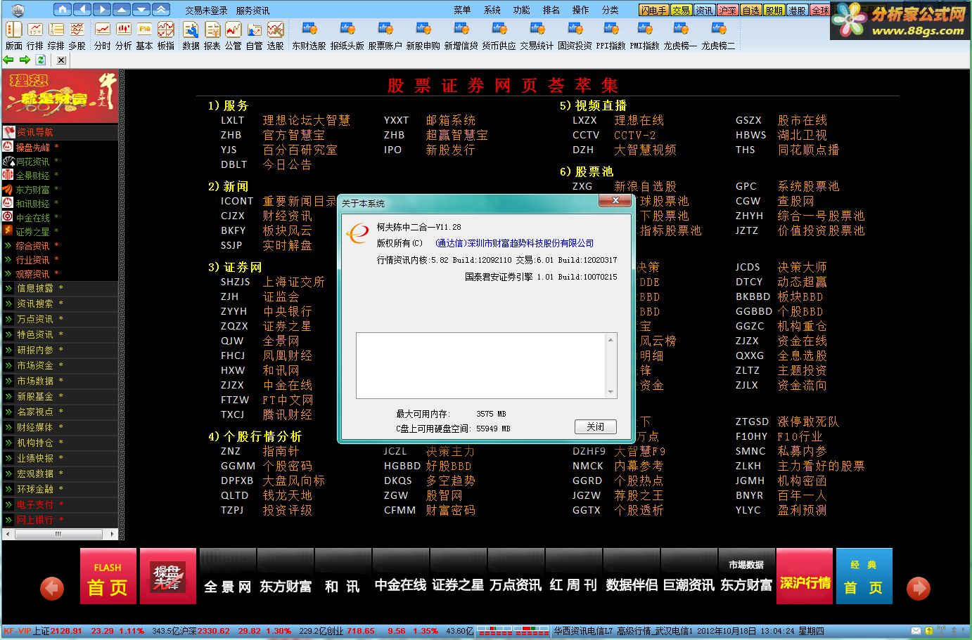The width and height of the screenshot is (972, 640).
Task: Open the 自管 toolbar icon
Action: pos(254,36)
